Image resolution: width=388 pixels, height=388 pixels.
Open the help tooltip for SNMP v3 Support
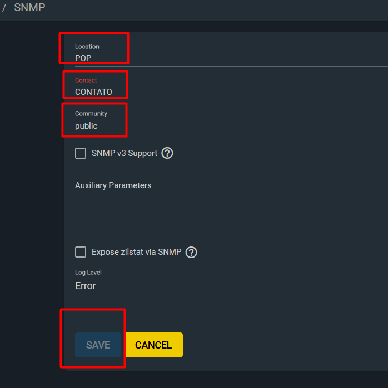(167, 153)
